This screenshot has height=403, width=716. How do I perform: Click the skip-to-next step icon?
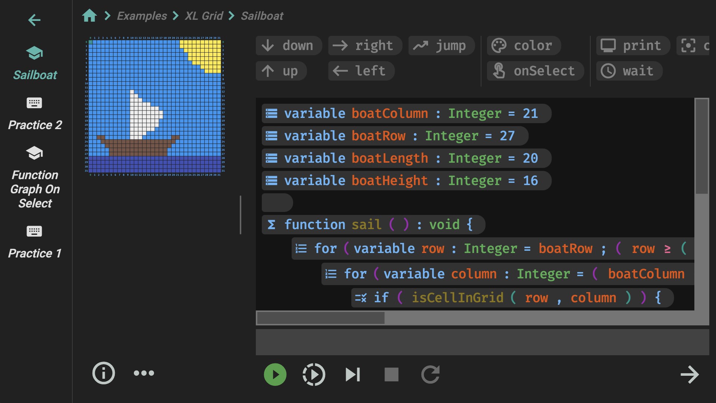click(352, 375)
